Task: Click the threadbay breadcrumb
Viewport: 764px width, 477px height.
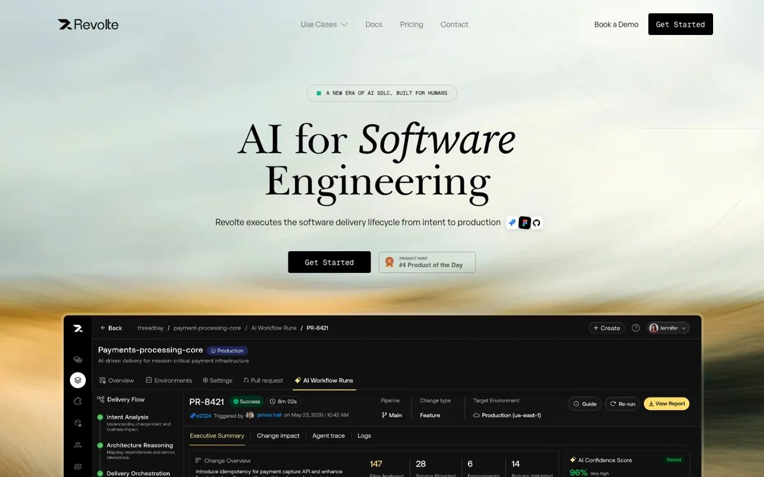Action: coord(150,328)
